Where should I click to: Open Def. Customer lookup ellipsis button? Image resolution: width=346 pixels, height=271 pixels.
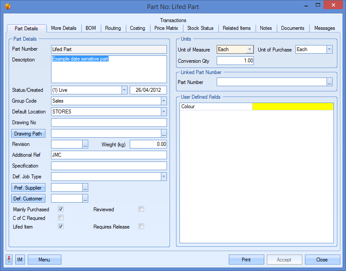click(x=85, y=199)
